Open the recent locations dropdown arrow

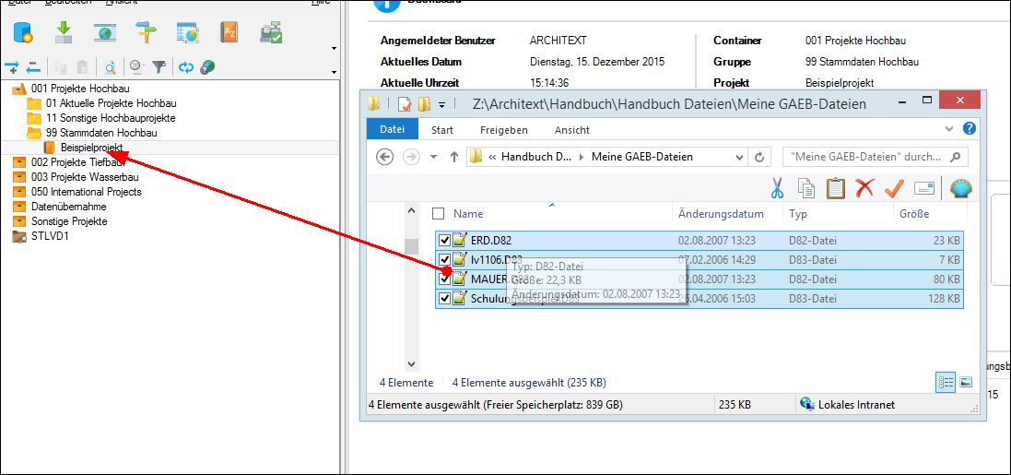coord(433,157)
